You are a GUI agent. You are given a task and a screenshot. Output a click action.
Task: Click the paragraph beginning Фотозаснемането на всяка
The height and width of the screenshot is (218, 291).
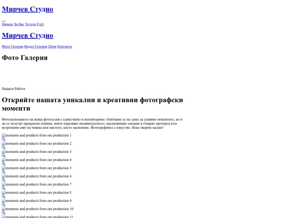pos(92,123)
